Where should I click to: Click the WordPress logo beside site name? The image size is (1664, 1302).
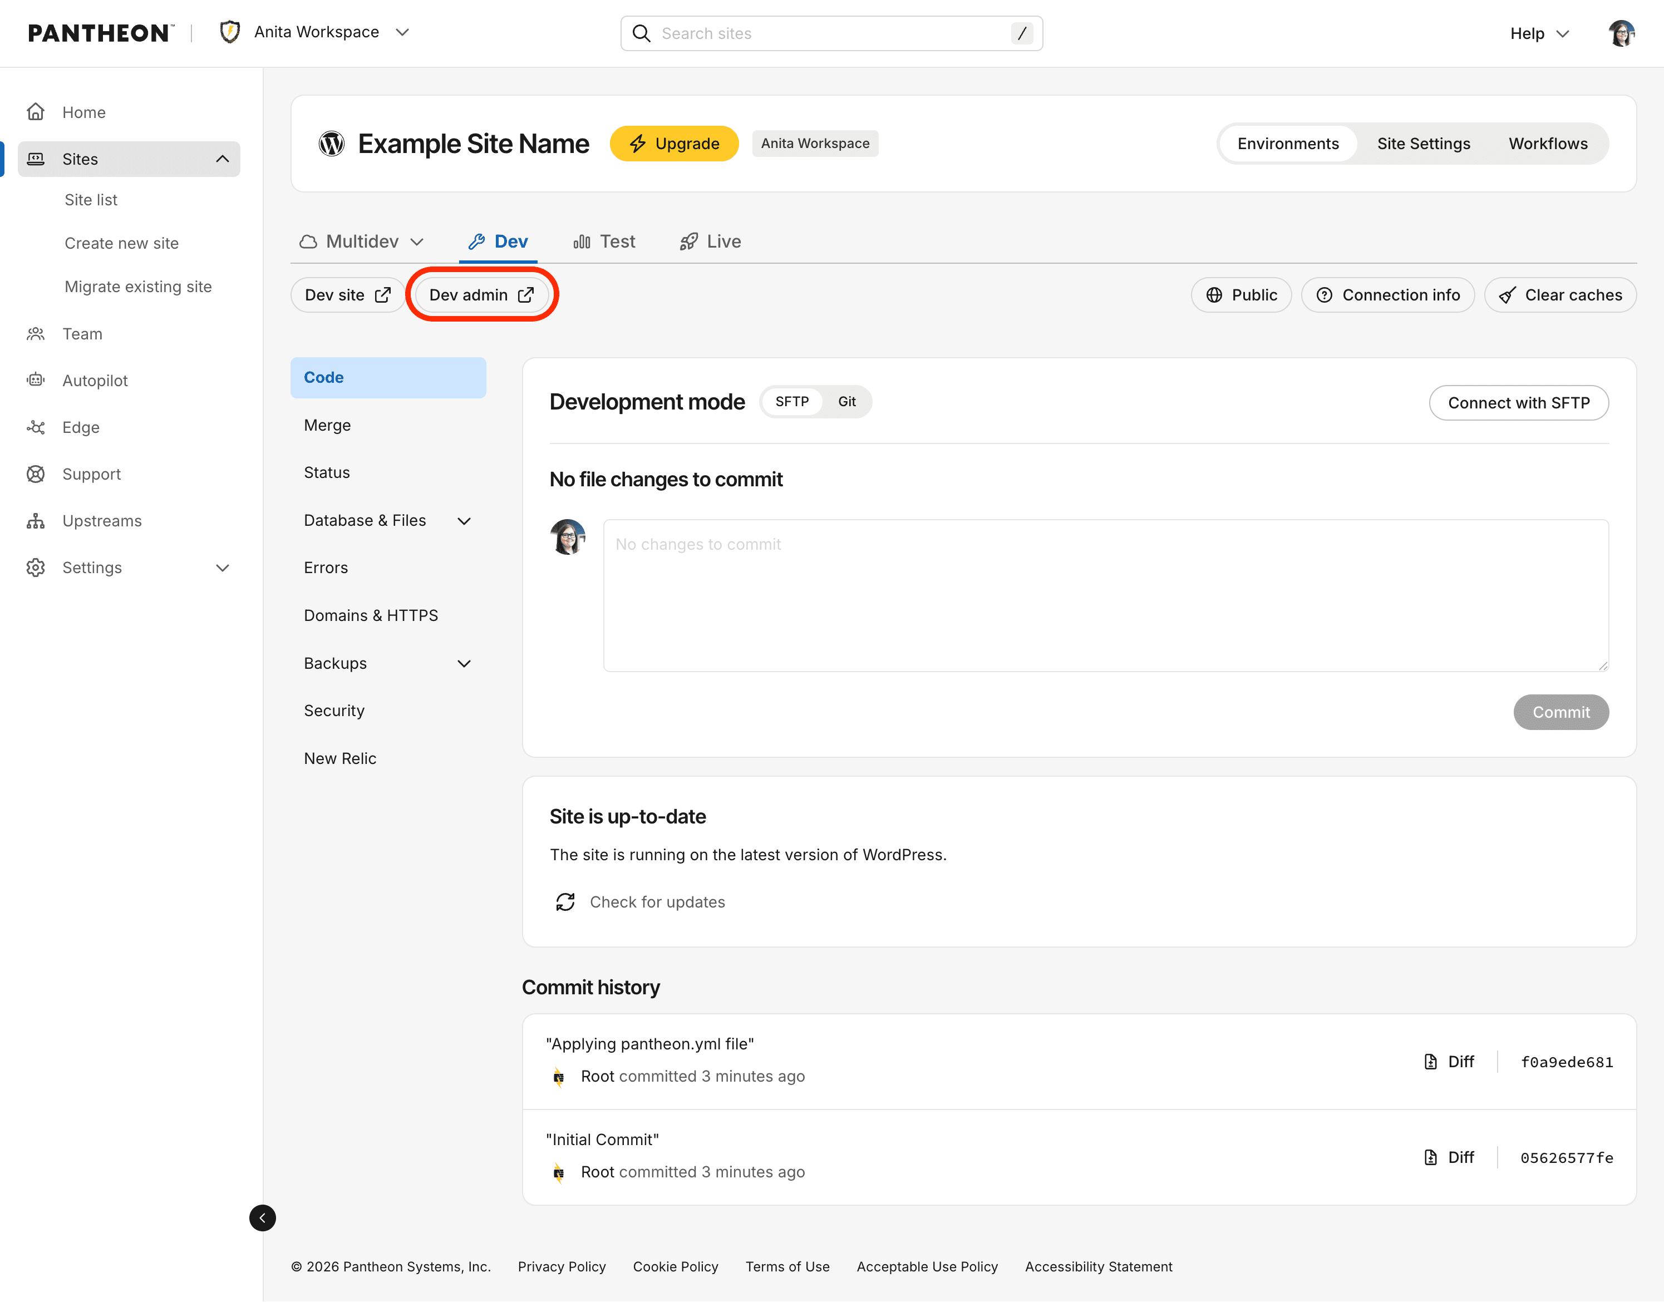pyautogui.click(x=332, y=144)
